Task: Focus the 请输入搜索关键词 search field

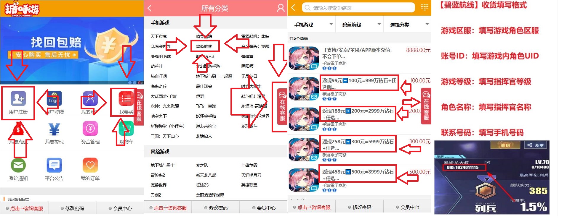Action: point(358,8)
